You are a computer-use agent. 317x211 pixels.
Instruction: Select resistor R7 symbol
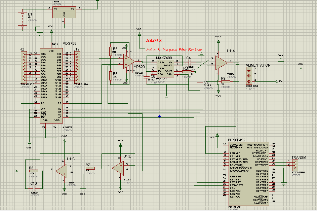(x=90, y=168)
